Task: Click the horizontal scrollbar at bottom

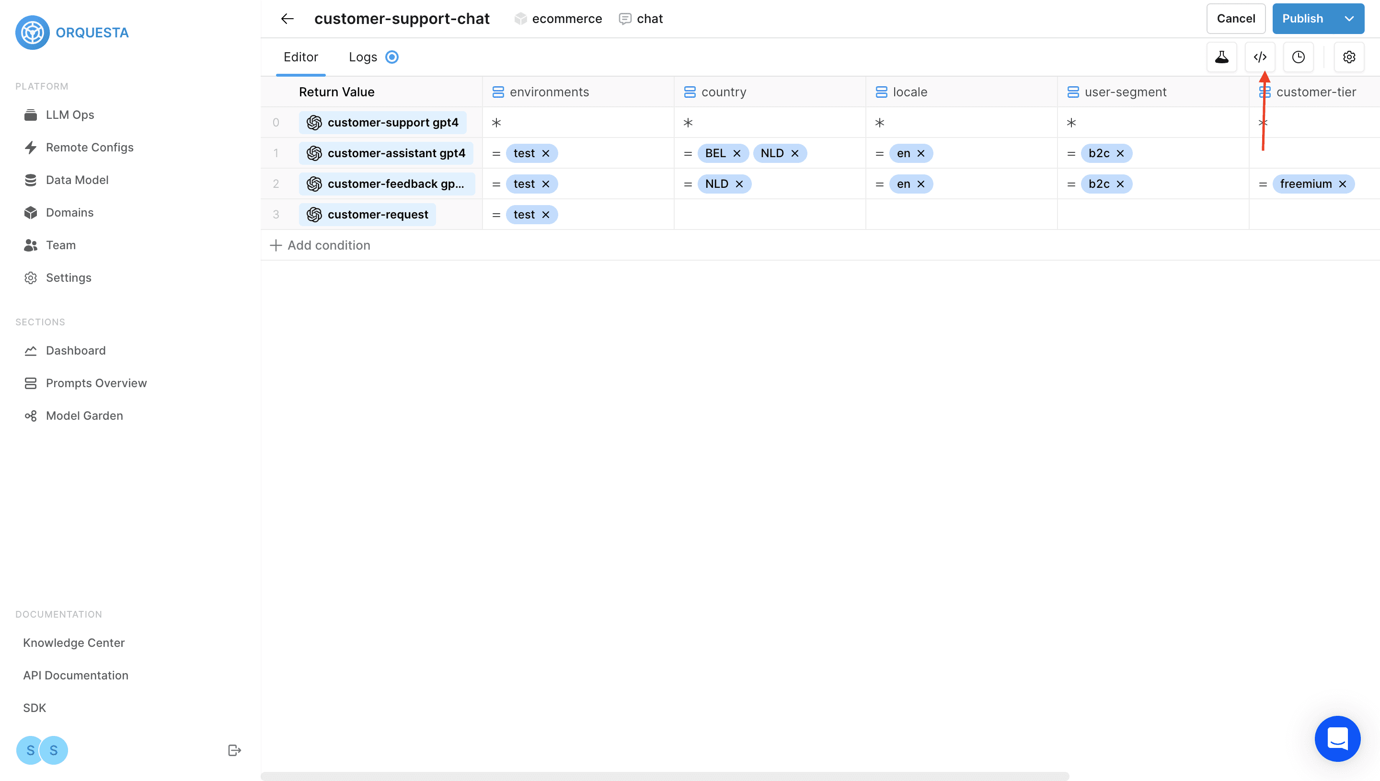Action: pos(665,776)
